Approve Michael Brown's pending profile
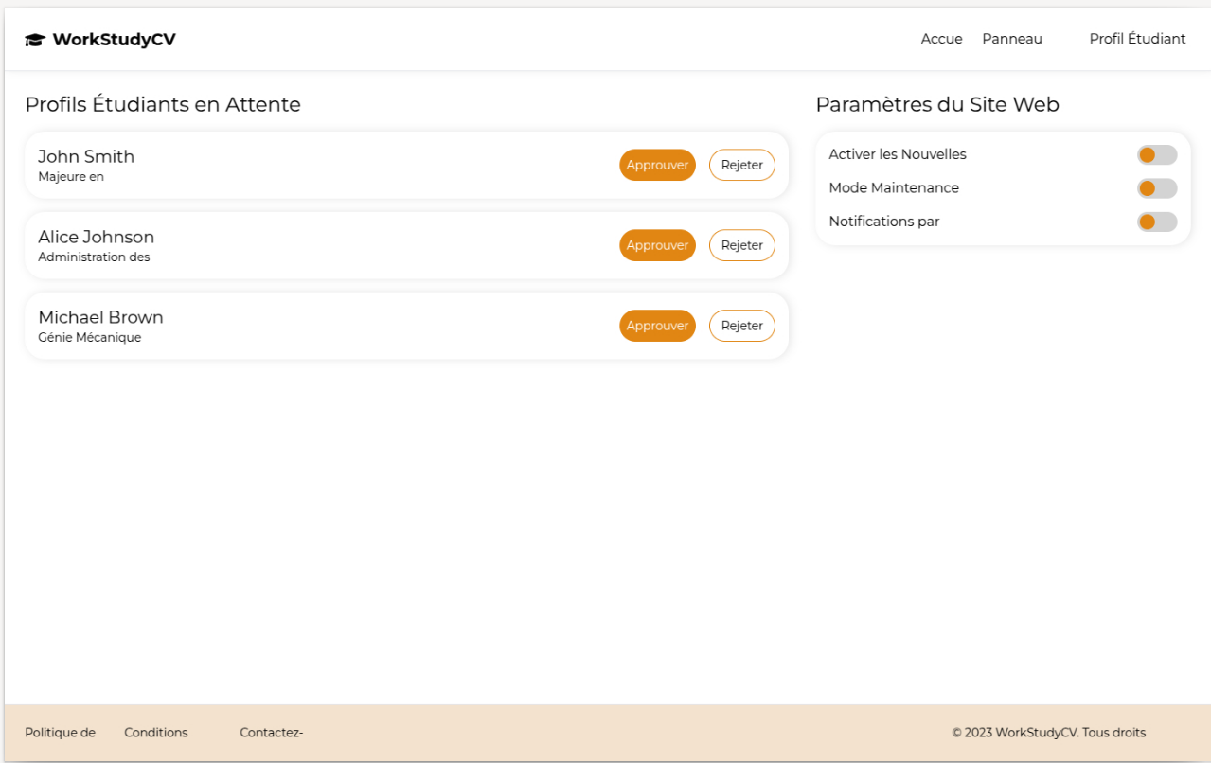The image size is (1211, 763). click(657, 326)
